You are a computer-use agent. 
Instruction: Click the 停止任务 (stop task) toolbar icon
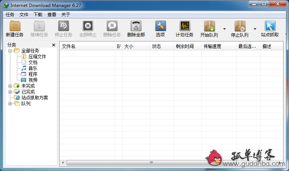coord(64,26)
